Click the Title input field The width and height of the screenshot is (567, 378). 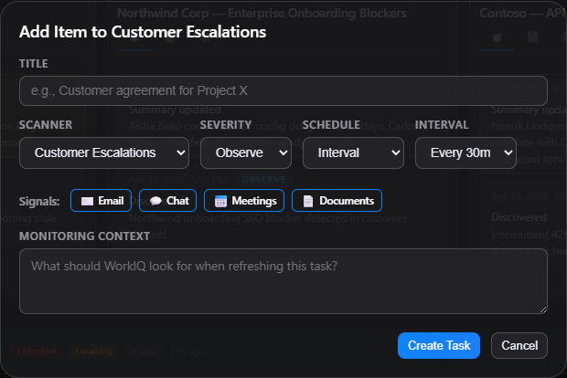[x=283, y=90]
